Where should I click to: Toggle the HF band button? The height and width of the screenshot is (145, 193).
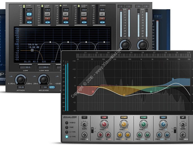point(102,14)
